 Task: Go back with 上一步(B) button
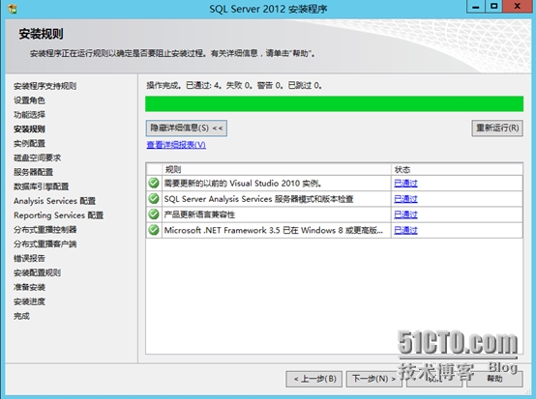(x=314, y=379)
